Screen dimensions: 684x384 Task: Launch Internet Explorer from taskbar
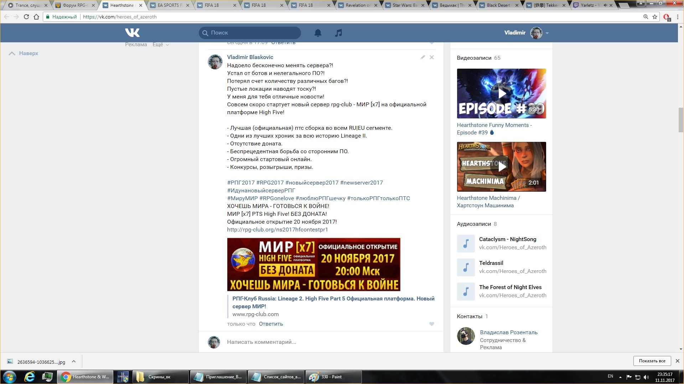coord(30,377)
